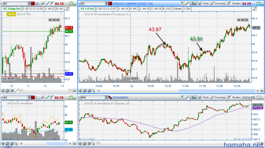265x148 pixels.
Task: Zoom in on the bottom-left VZ daily chart
Action: [8, 144]
